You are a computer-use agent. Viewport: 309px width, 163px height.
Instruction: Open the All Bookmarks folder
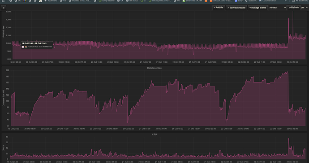pyautogui.click(x=300, y=1)
